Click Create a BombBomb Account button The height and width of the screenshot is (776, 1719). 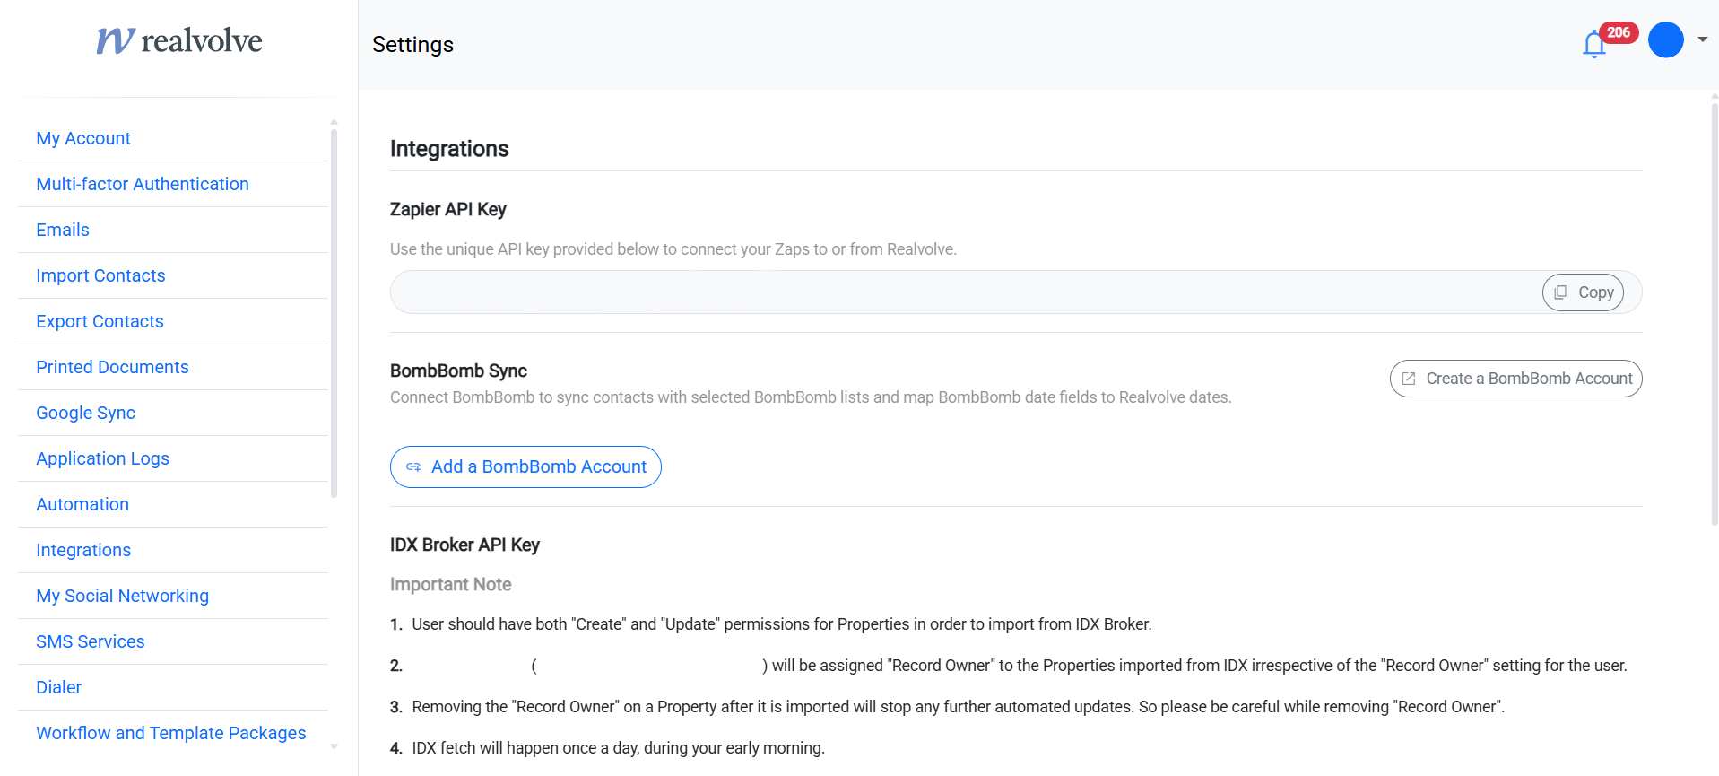1515,379
